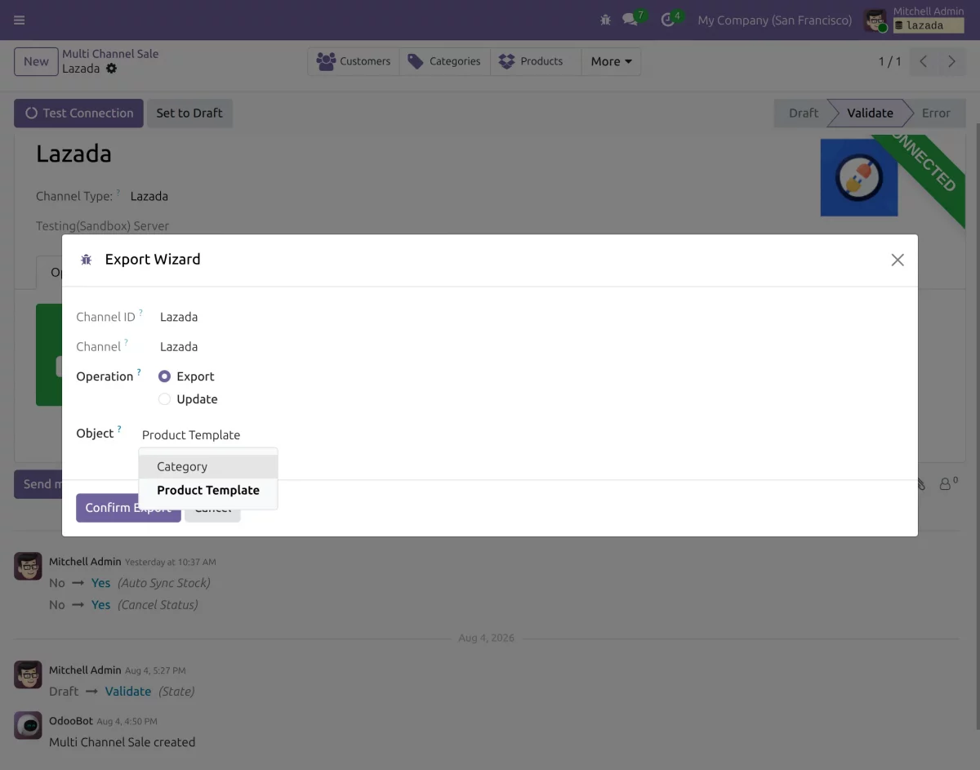Image resolution: width=980 pixels, height=770 pixels.
Task: Open Products smart button
Action: point(536,61)
